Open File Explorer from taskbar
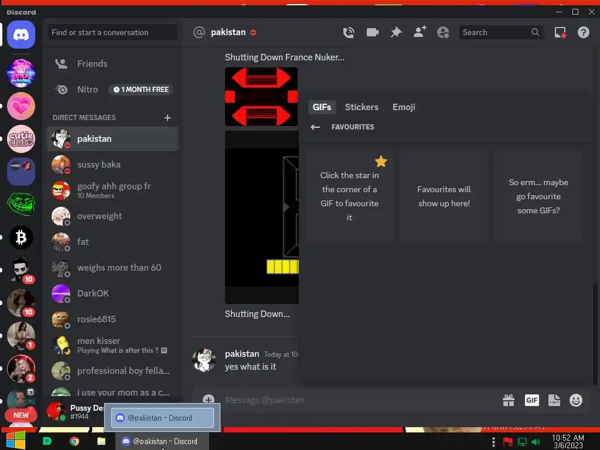This screenshot has width=600, height=450. tap(101, 441)
